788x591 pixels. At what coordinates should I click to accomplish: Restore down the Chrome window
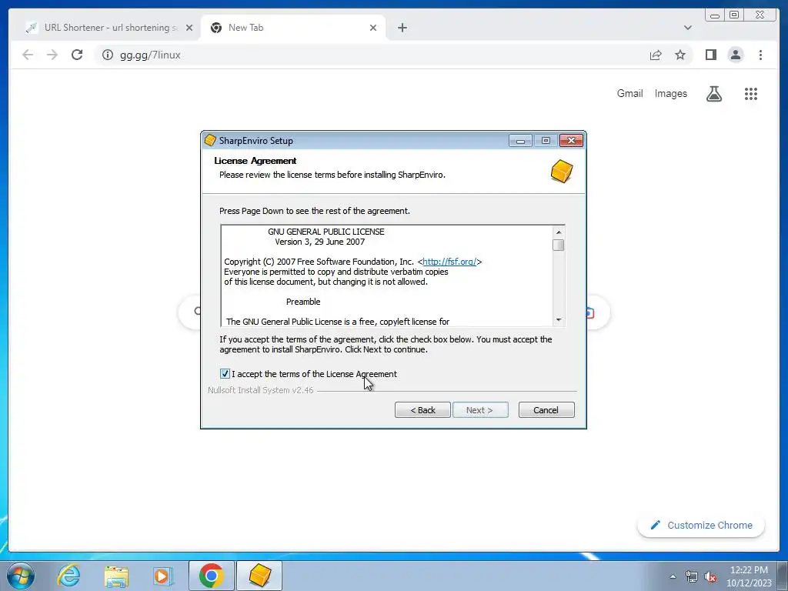(733, 15)
